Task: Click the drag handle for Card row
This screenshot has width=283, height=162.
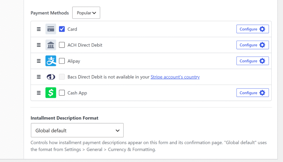Action: tap(39, 29)
